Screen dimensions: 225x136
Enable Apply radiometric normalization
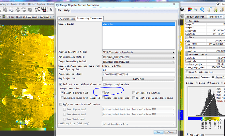(x=61, y=104)
